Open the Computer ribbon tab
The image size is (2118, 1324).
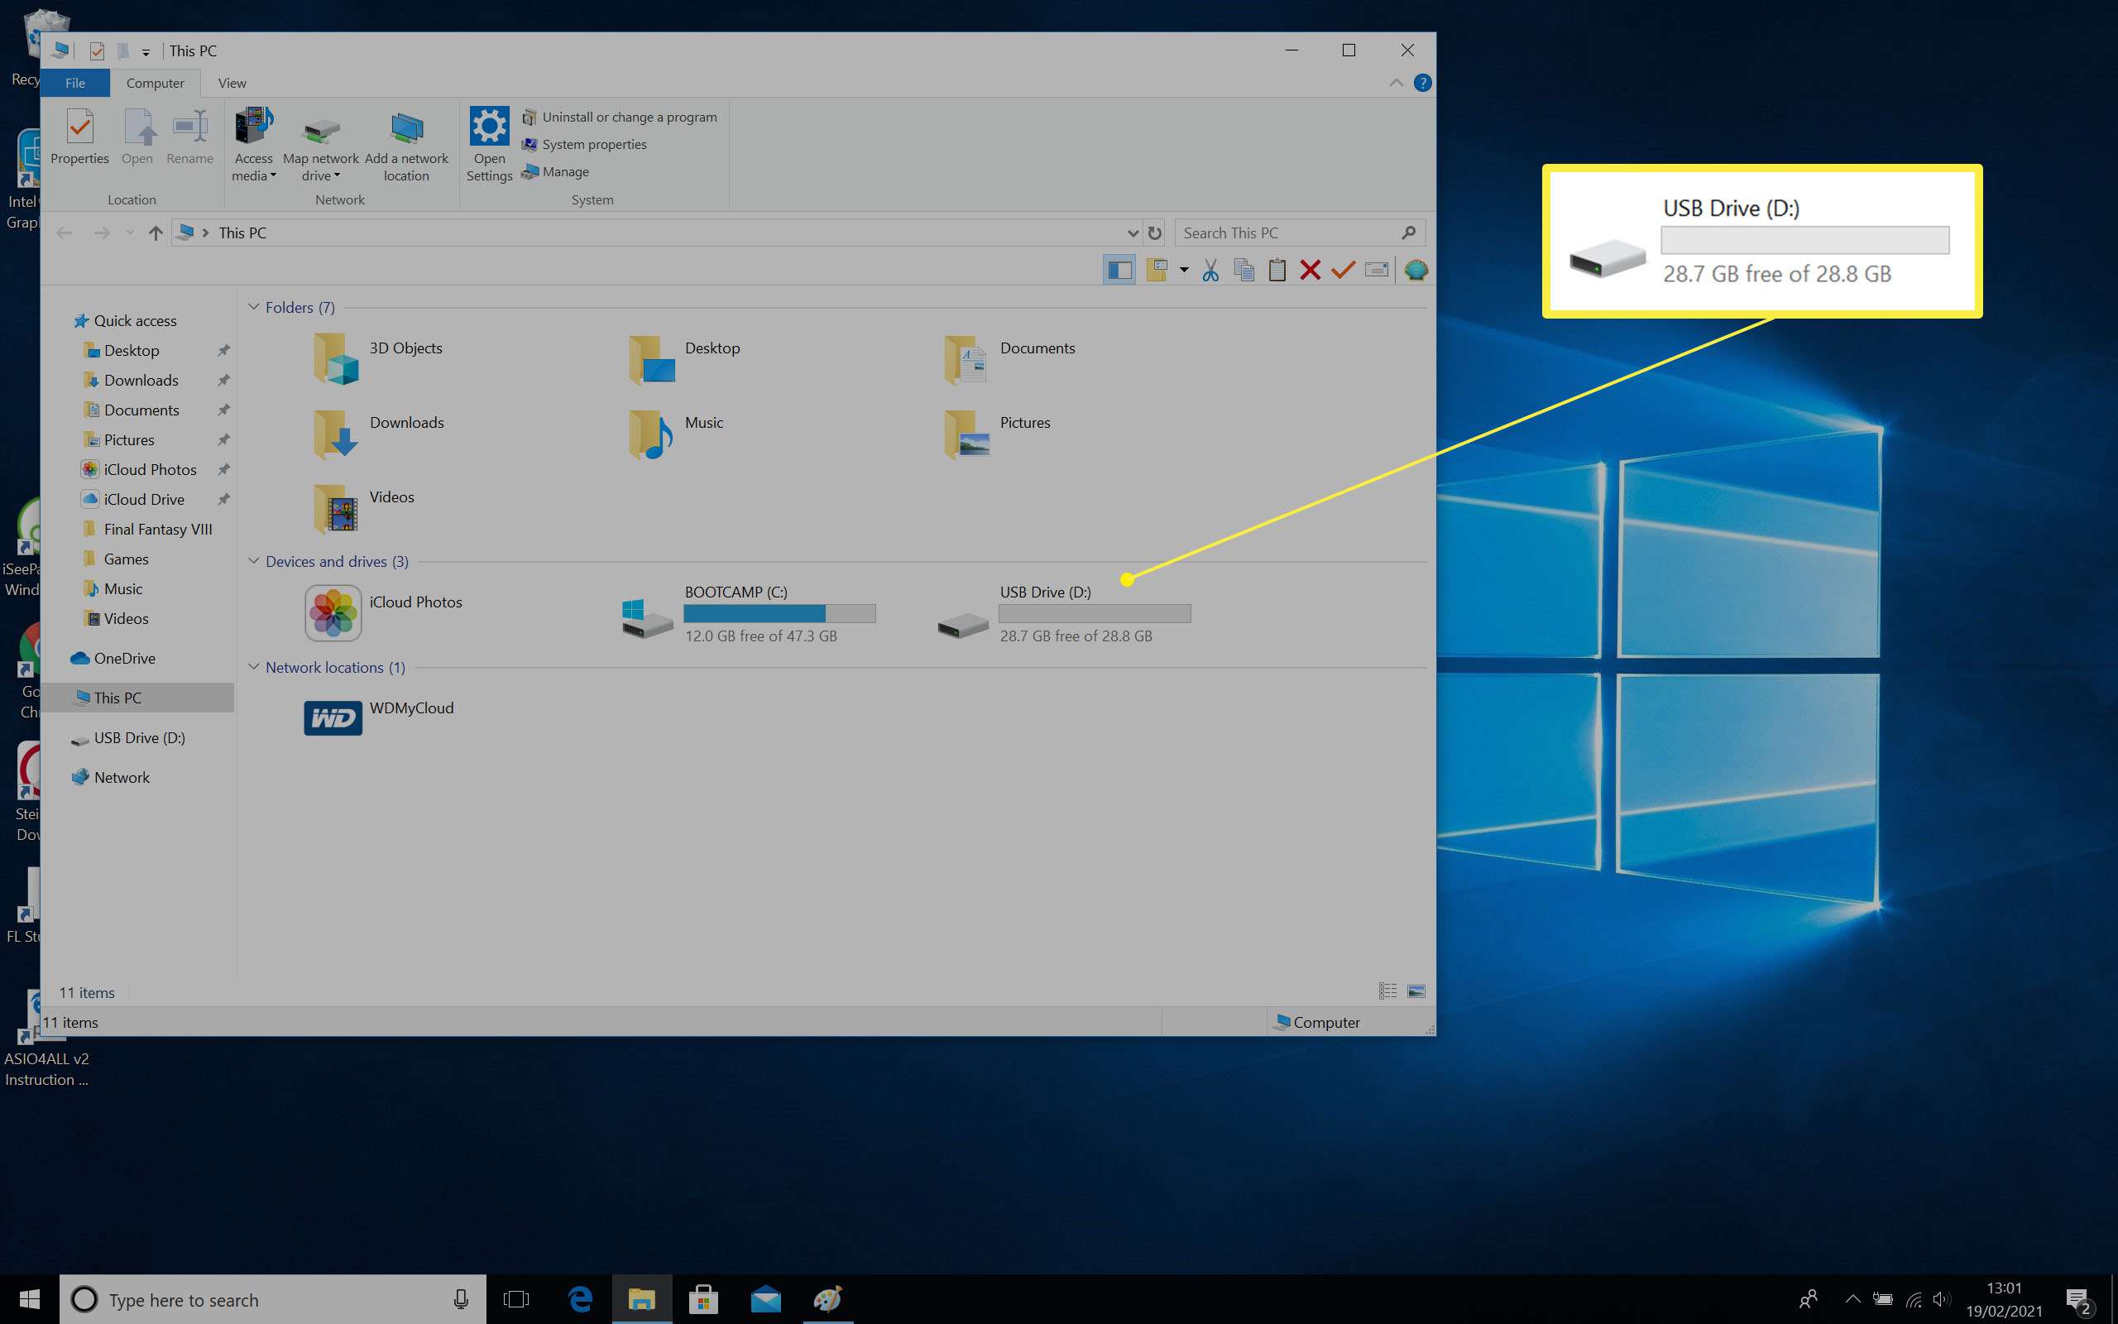[x=152, y=83]
